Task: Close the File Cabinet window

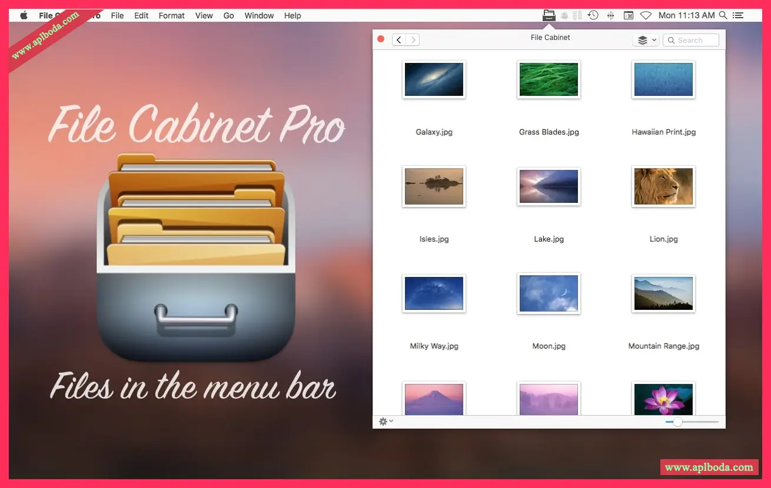Action: (381, 39)
